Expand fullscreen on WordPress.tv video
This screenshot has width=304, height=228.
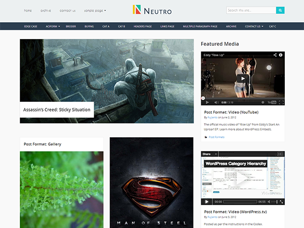tap(281, 202)
